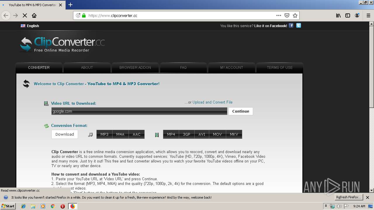374x210 pixels.
Task: Select the English language flag
Action: click(23, 26)
